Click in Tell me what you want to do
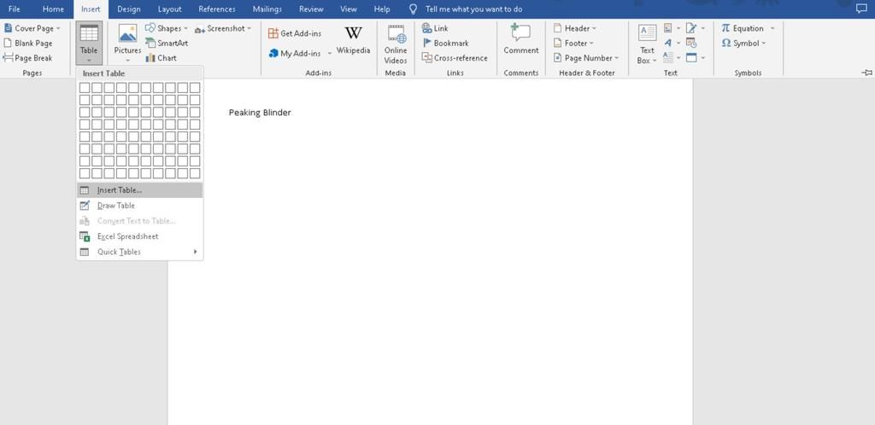This screenshot has height=425, width=875. pos(473,9)
